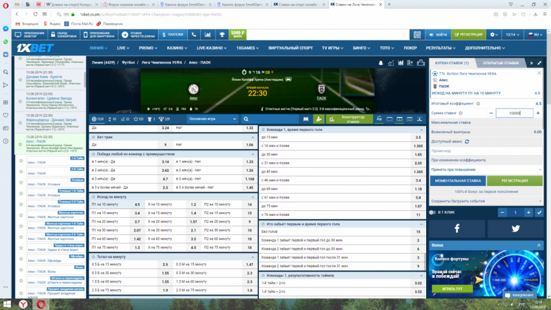Increase the bet amount with the plus button
This screenshot has width=551, height=310.
pos(538,113)
